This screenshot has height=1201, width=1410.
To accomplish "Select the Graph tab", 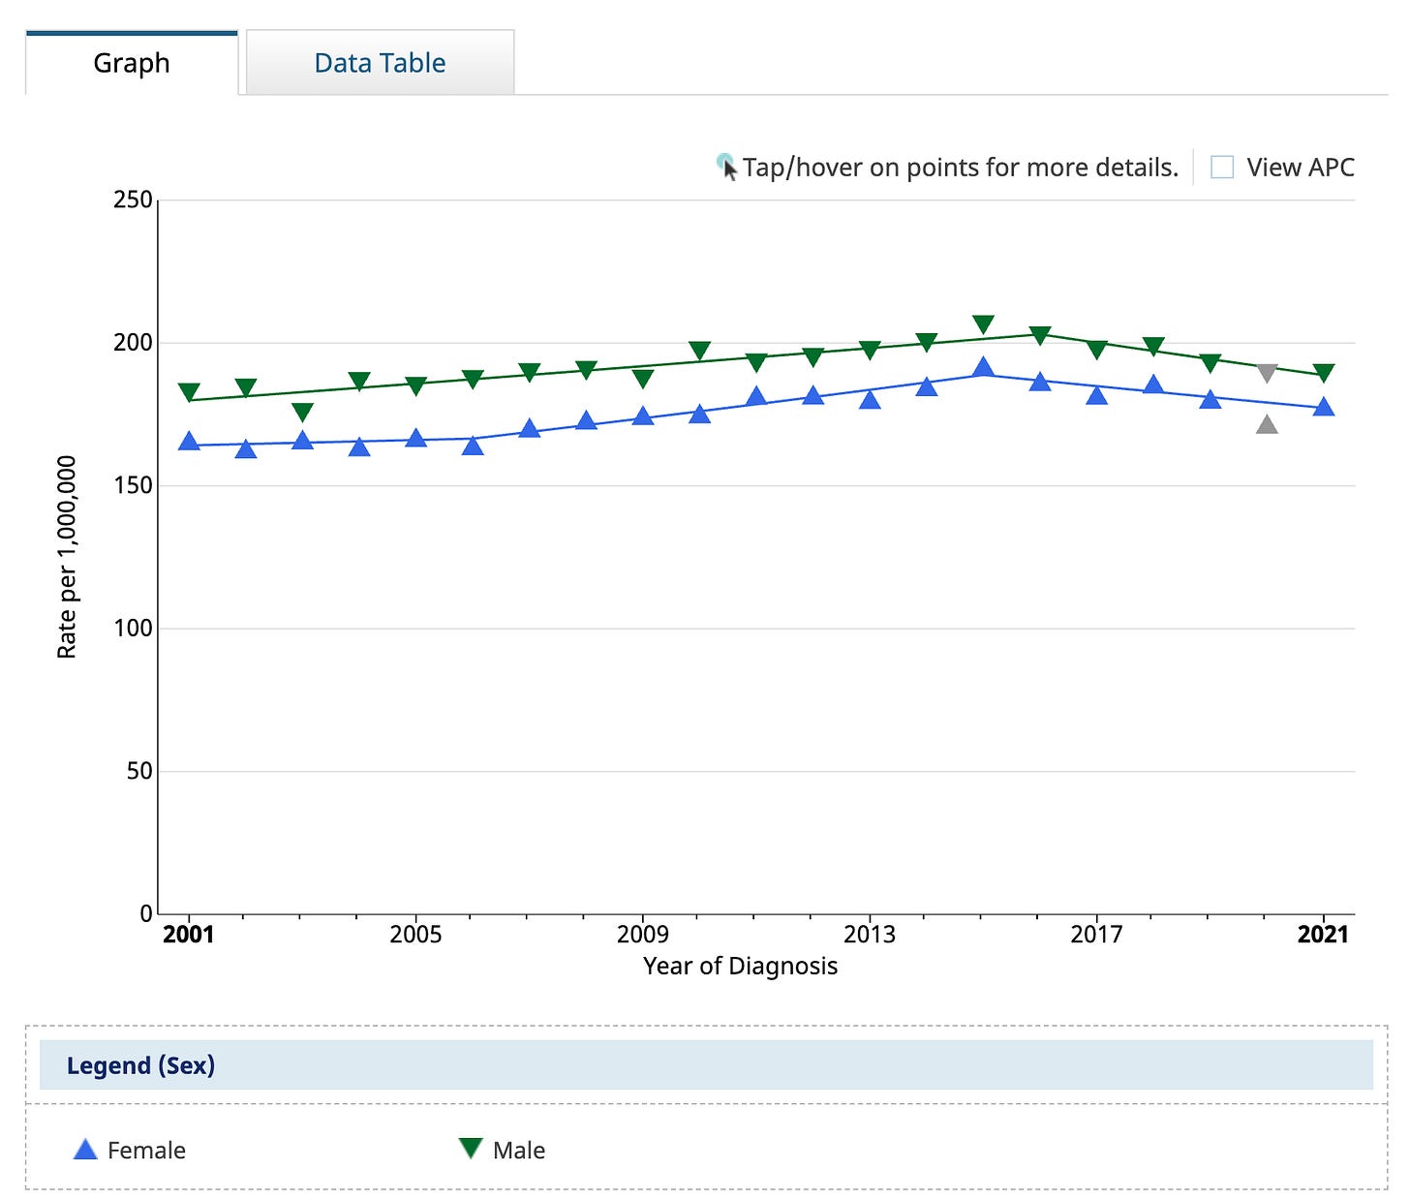I will [132, 63].
